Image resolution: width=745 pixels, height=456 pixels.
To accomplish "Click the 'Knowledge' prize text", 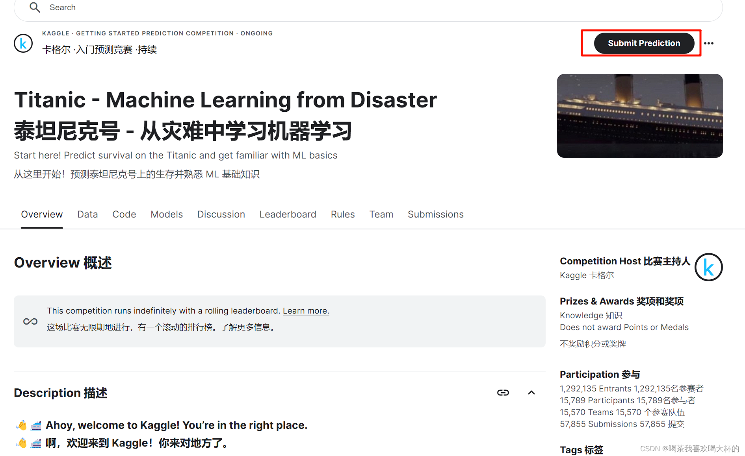I will [x=581, y=316].
